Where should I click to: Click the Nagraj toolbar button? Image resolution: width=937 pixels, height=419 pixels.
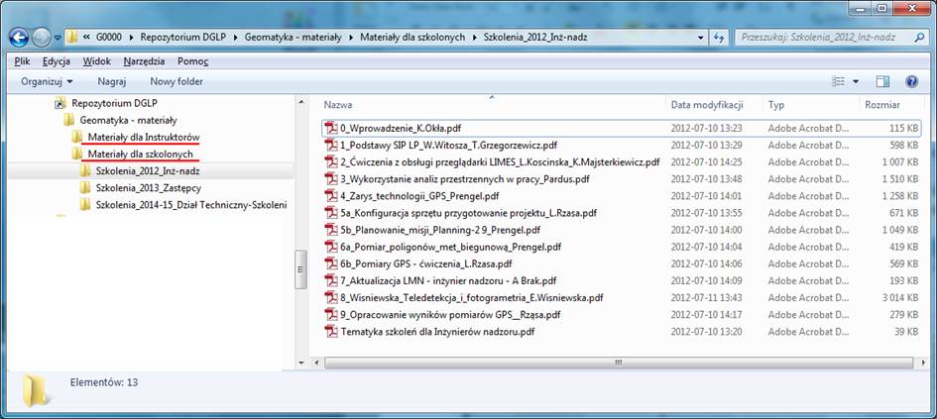coord(112,81)
